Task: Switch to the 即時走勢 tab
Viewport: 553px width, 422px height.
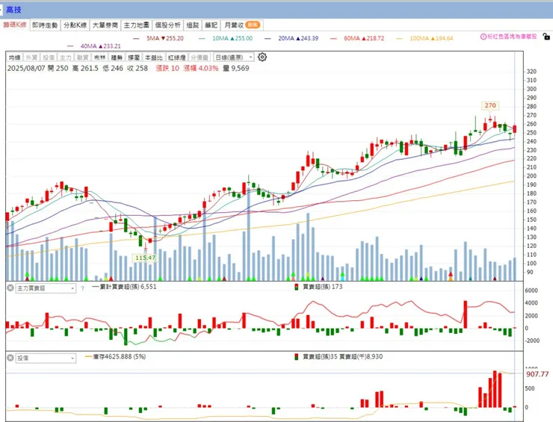Action: (x=45, y=25)
